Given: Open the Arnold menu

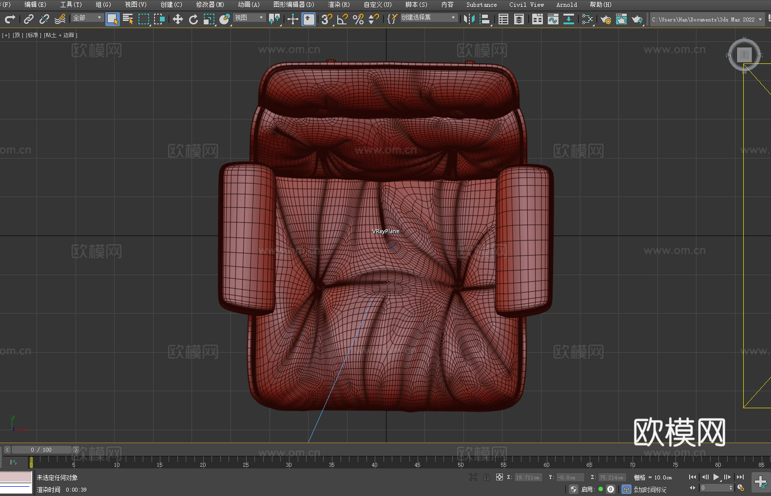Looking at the screenshot, I should (567, 4).
